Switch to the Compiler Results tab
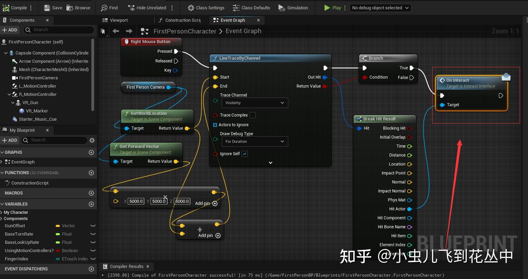Viewport: 528px width, 279px height. [x=126, y=266]
